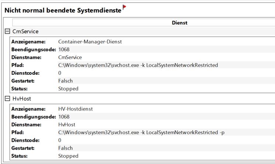Select CmService svchost.exe path text
This screenshot has width=275, height=164.
(x=138, y=65)
